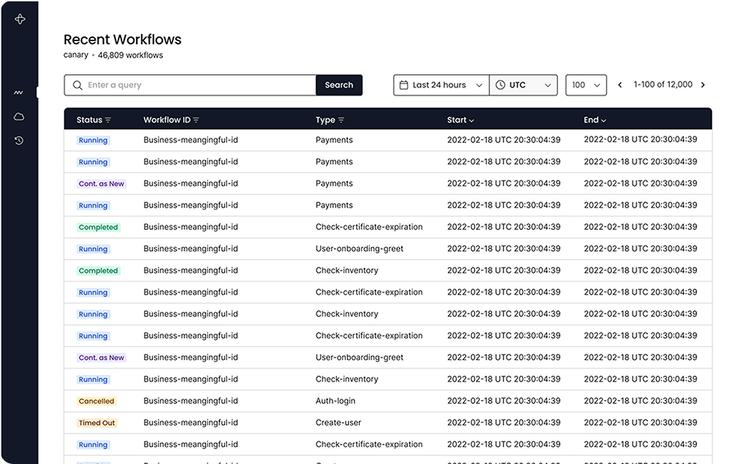The width and height of the screenshot is (732, 464).
Task: Advance to the next page with the right chevron
Action: tap(703, 84)
